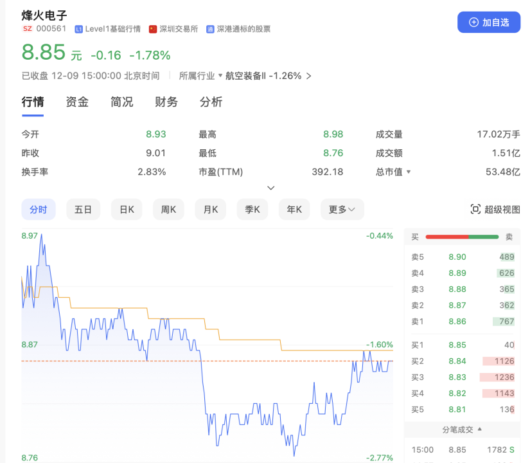Click the 加自选 add-to-watchlist button
This screenshot has height=463, width=530.
pos(489,23)
